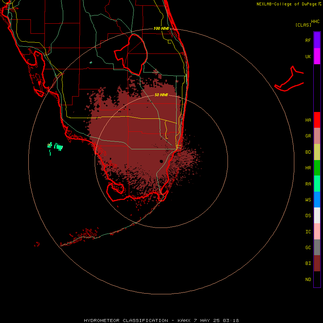Select the BD yellow legend block
This screenshot has width=323, height=323.
[317, 152]
